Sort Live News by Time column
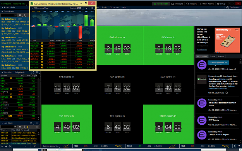242x151 pixels. [5, 130]
